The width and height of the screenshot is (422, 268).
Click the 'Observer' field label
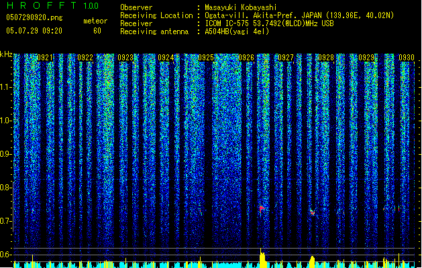click(x=136, y=7)
